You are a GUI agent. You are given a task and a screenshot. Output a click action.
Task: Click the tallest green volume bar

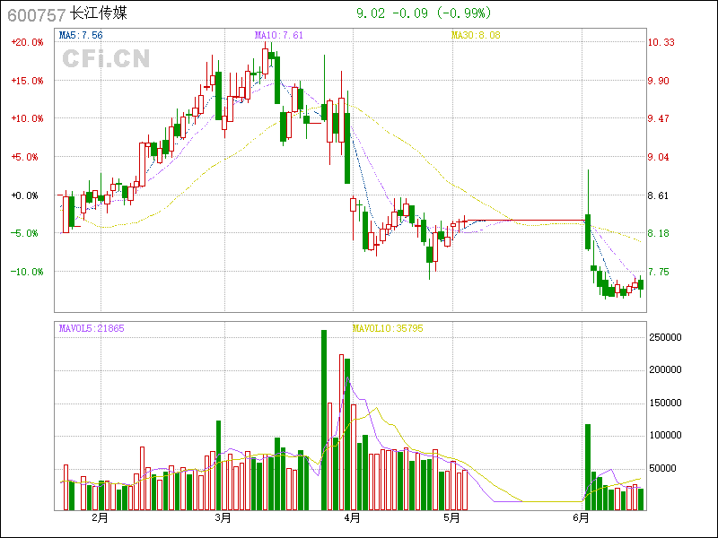324,420
